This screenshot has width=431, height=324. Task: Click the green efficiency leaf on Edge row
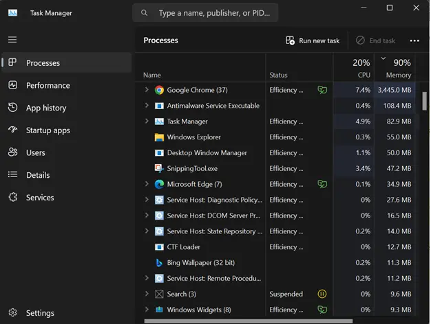[x=322, y=184]
